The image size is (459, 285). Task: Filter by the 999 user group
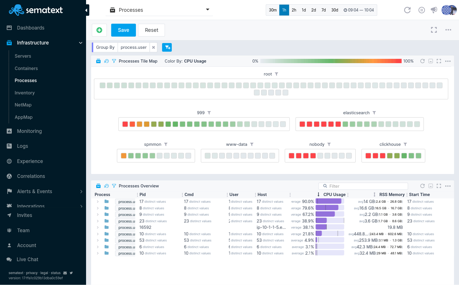(209, 113)
